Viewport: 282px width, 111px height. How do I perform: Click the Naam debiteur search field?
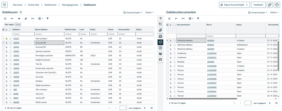[x=49, y=34]
